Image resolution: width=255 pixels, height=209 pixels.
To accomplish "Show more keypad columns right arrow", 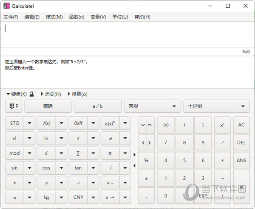I will 134,155.
